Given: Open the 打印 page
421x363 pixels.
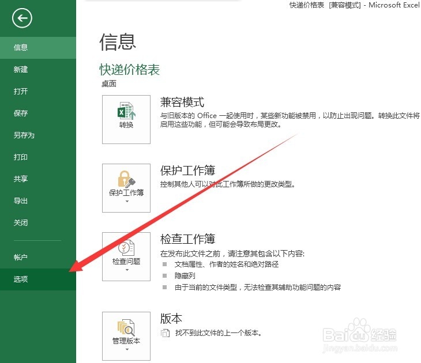Looking at the screenshot, I should tap(38, 157).
